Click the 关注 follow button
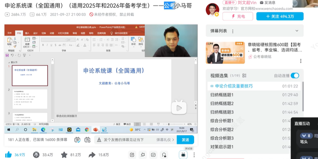Screen dimensions: 318x159 [x=279, y=16]
